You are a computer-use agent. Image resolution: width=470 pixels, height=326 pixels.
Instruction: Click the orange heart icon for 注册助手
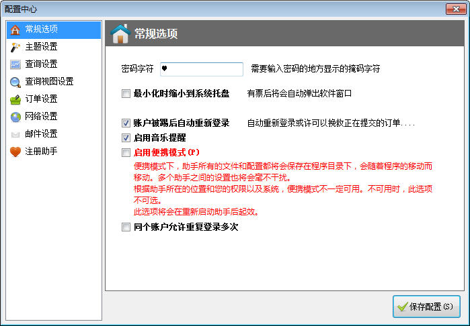pos(15,152)
